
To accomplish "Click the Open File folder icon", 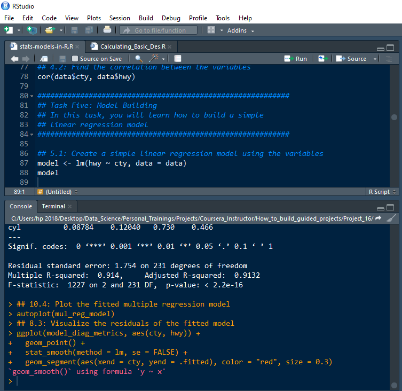I will [50, 30].
